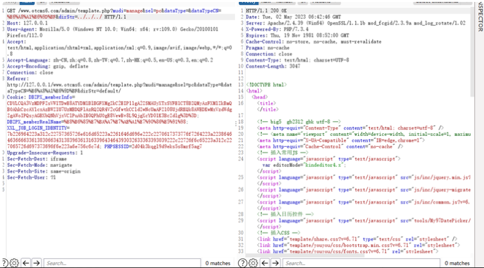
Task: Click the '<!DOCTYPE html>' line
Action: 266,84
